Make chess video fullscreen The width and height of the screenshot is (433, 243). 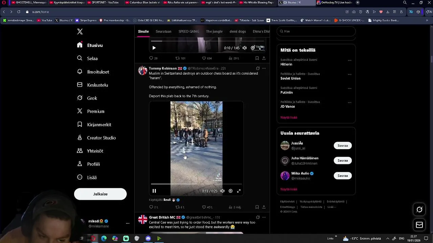tap(239, 191)
